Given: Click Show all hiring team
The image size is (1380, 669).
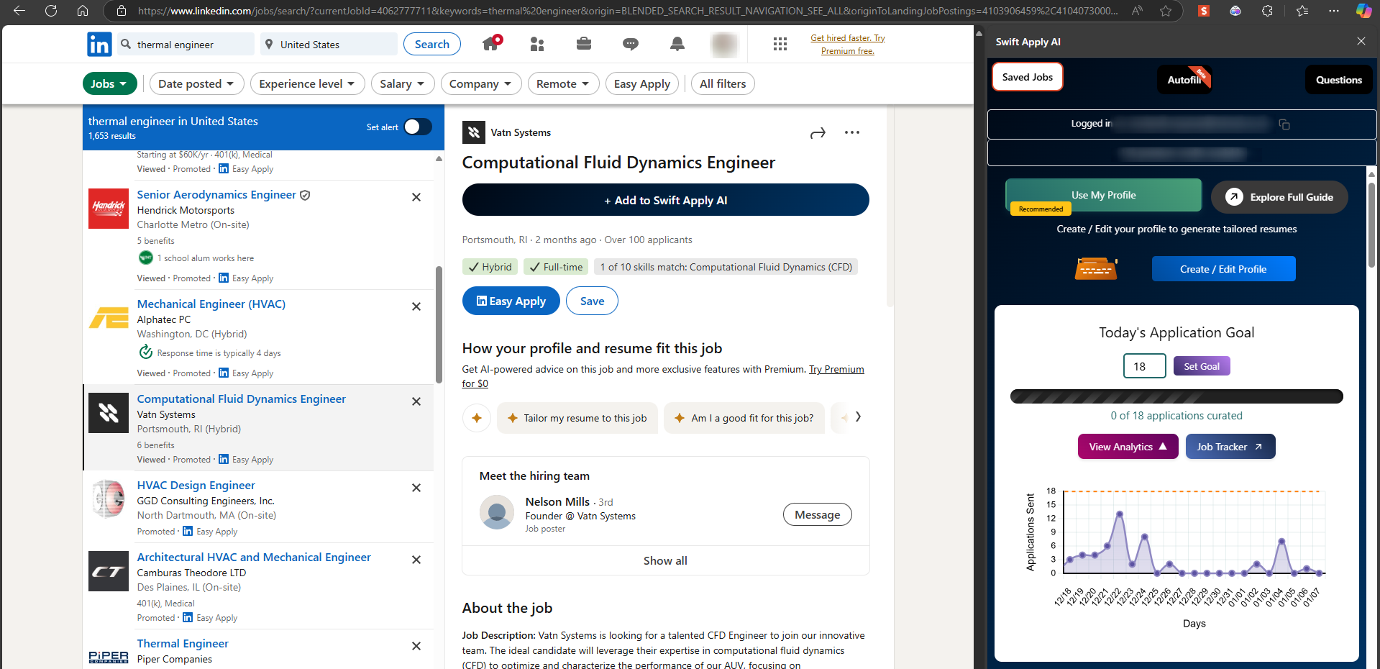Looking at the screenshot, I should tap(665, 560).
